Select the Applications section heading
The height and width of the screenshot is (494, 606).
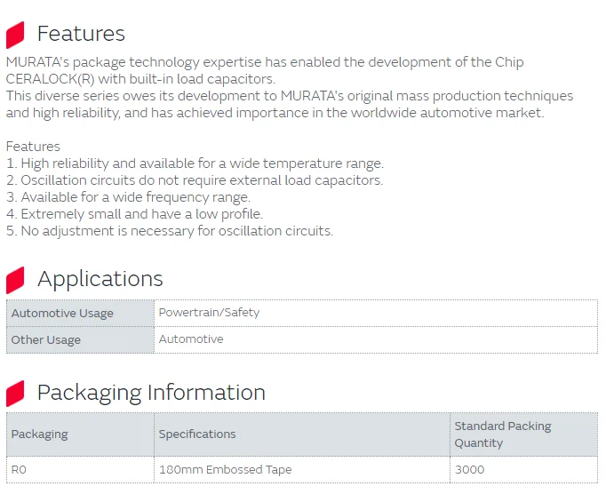[100, 279]
